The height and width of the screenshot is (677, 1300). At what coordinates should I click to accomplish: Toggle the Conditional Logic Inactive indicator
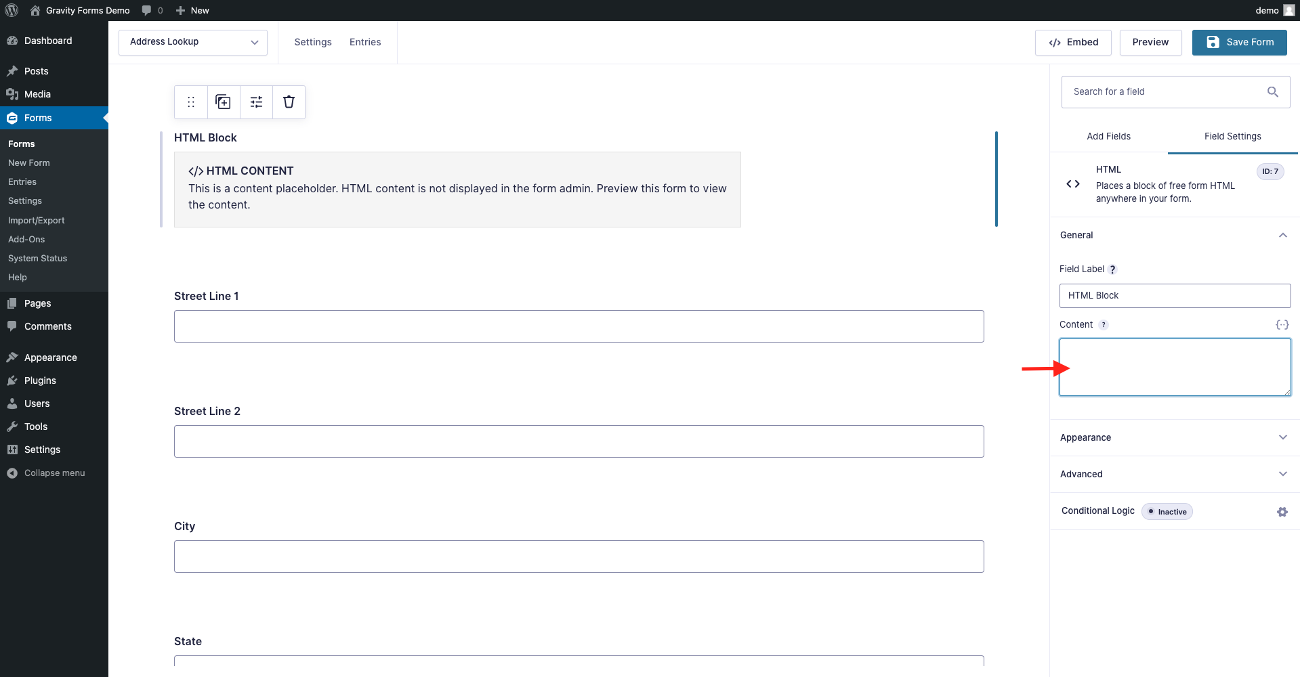1167,512
